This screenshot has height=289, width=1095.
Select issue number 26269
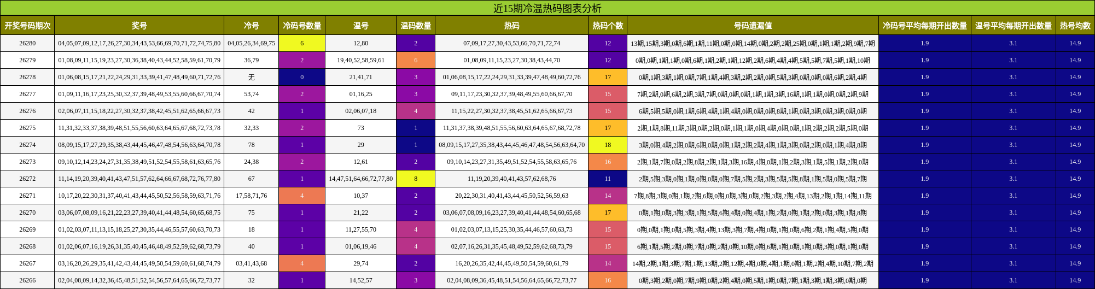(27, 229)
